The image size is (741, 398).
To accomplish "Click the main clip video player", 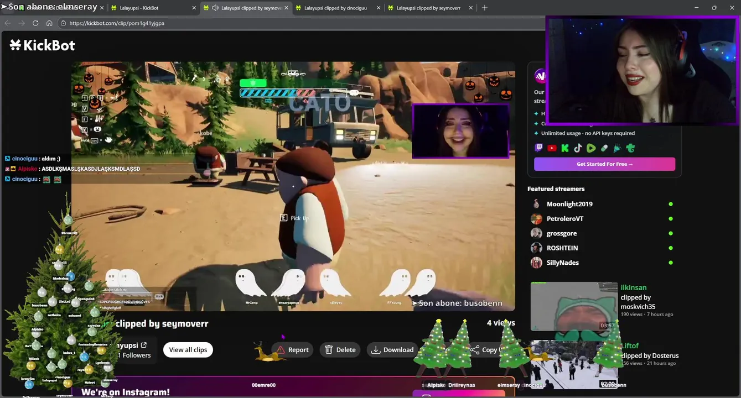I will click(293, 186).
